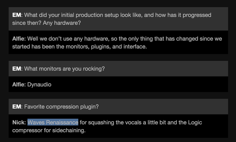The image size is (236, 142).
Task: Select the question "What monitors are you rocking?"
Action: point(65,69)
